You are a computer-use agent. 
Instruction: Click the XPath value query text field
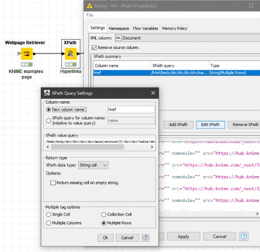100,142
